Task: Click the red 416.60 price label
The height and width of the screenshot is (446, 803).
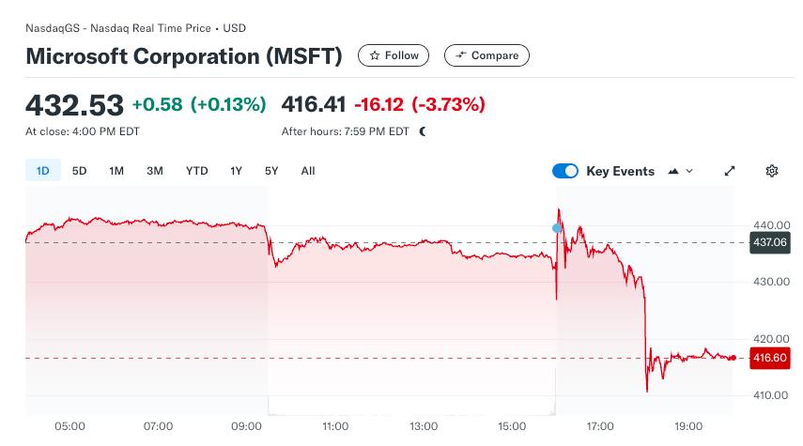Action: (768, 358)
